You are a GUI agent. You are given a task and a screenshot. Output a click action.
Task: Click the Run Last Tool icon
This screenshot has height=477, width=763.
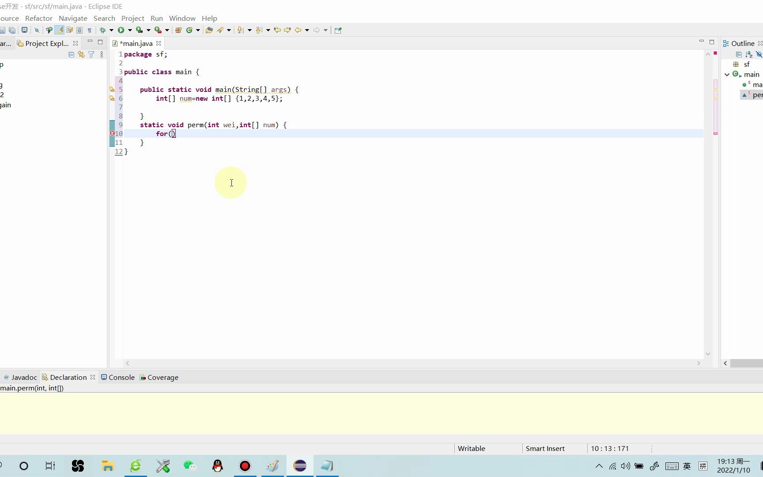coord(158,30)
